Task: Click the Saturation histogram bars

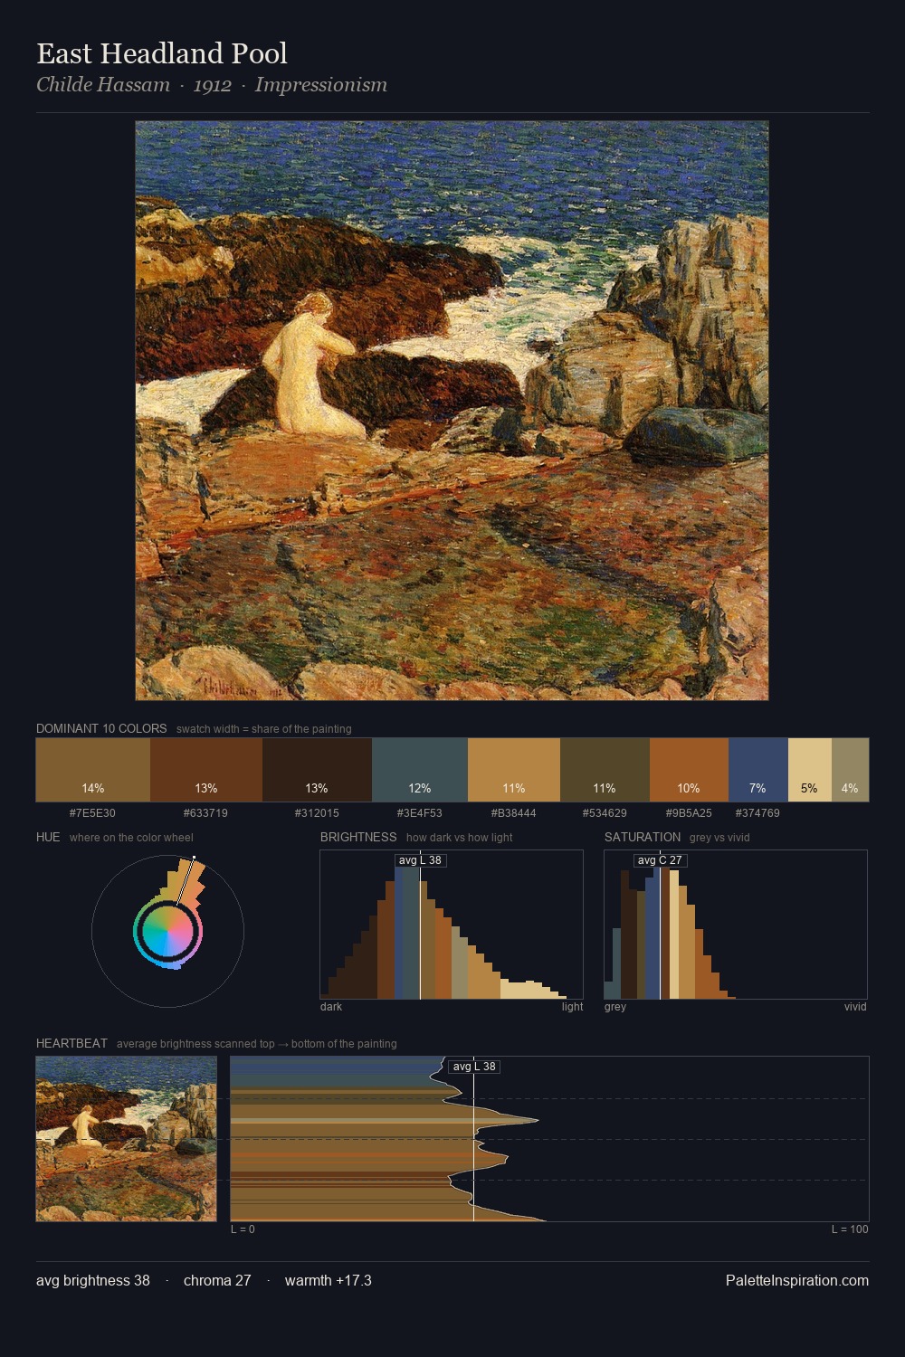Action: coord(736,925)
